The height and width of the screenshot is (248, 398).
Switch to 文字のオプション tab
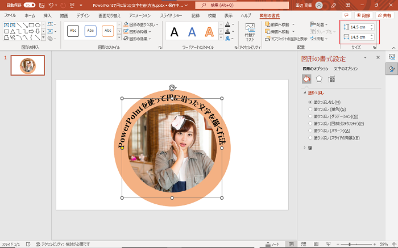(346, 69)
